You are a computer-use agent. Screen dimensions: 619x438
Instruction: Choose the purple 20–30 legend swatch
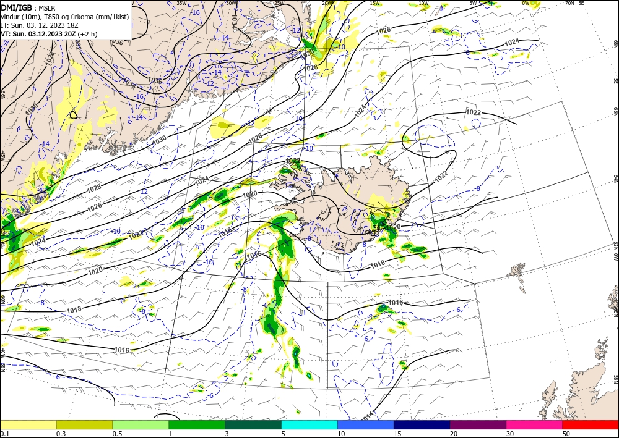pyautogui.click(x=478, y=424)
